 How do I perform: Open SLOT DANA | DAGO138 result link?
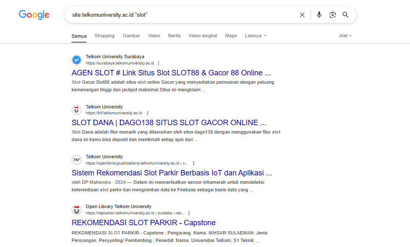coord(169,123)
